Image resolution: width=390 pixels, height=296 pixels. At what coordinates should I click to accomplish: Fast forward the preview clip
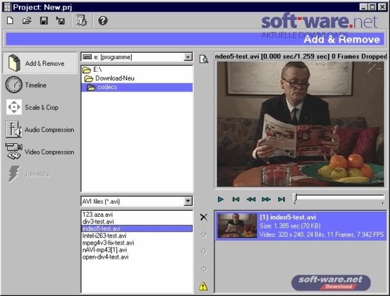tap(266, 200)
